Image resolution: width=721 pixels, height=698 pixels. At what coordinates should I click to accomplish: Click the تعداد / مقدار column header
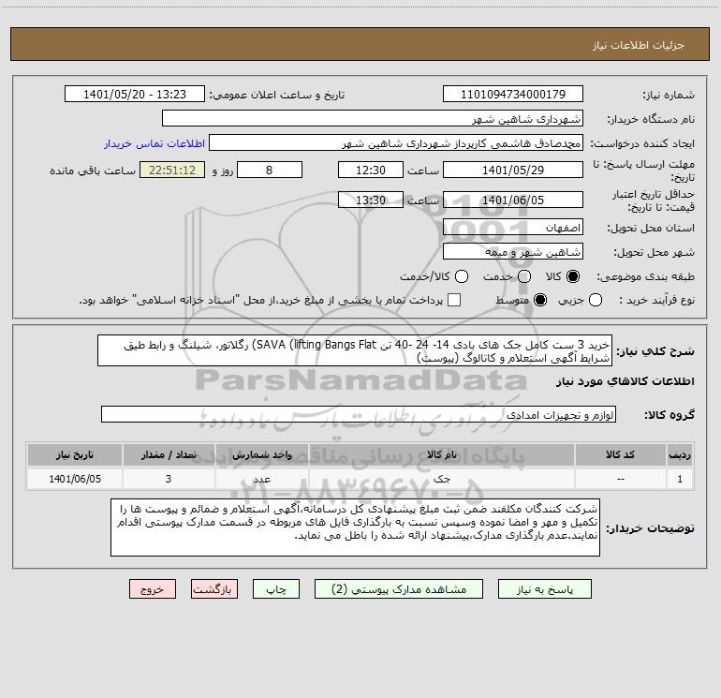tap(169, 454)
